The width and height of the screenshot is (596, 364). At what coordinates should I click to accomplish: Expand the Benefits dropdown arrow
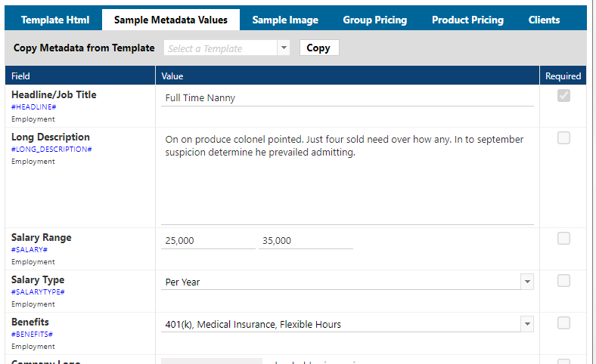click(x=526, y=324)
